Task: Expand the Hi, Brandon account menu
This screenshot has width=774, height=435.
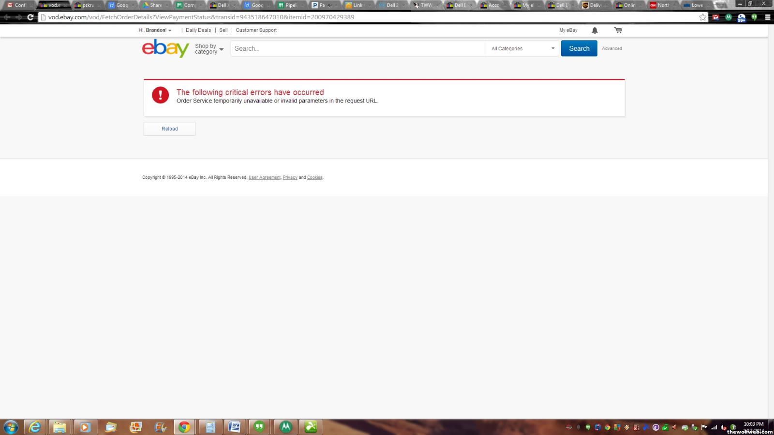Action: click(155, 30)
